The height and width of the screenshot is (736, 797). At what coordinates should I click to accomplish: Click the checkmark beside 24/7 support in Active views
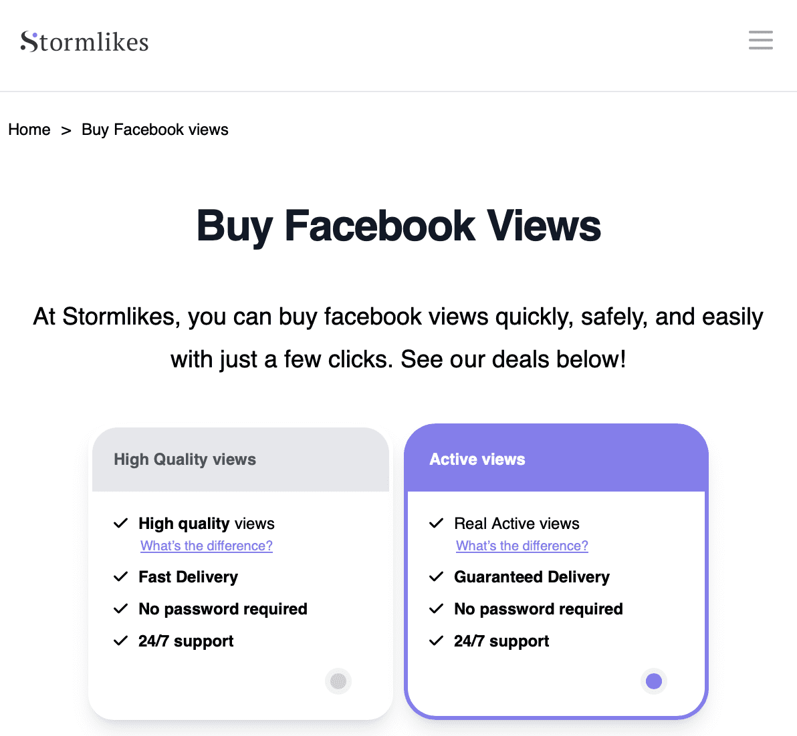(437, 640)
